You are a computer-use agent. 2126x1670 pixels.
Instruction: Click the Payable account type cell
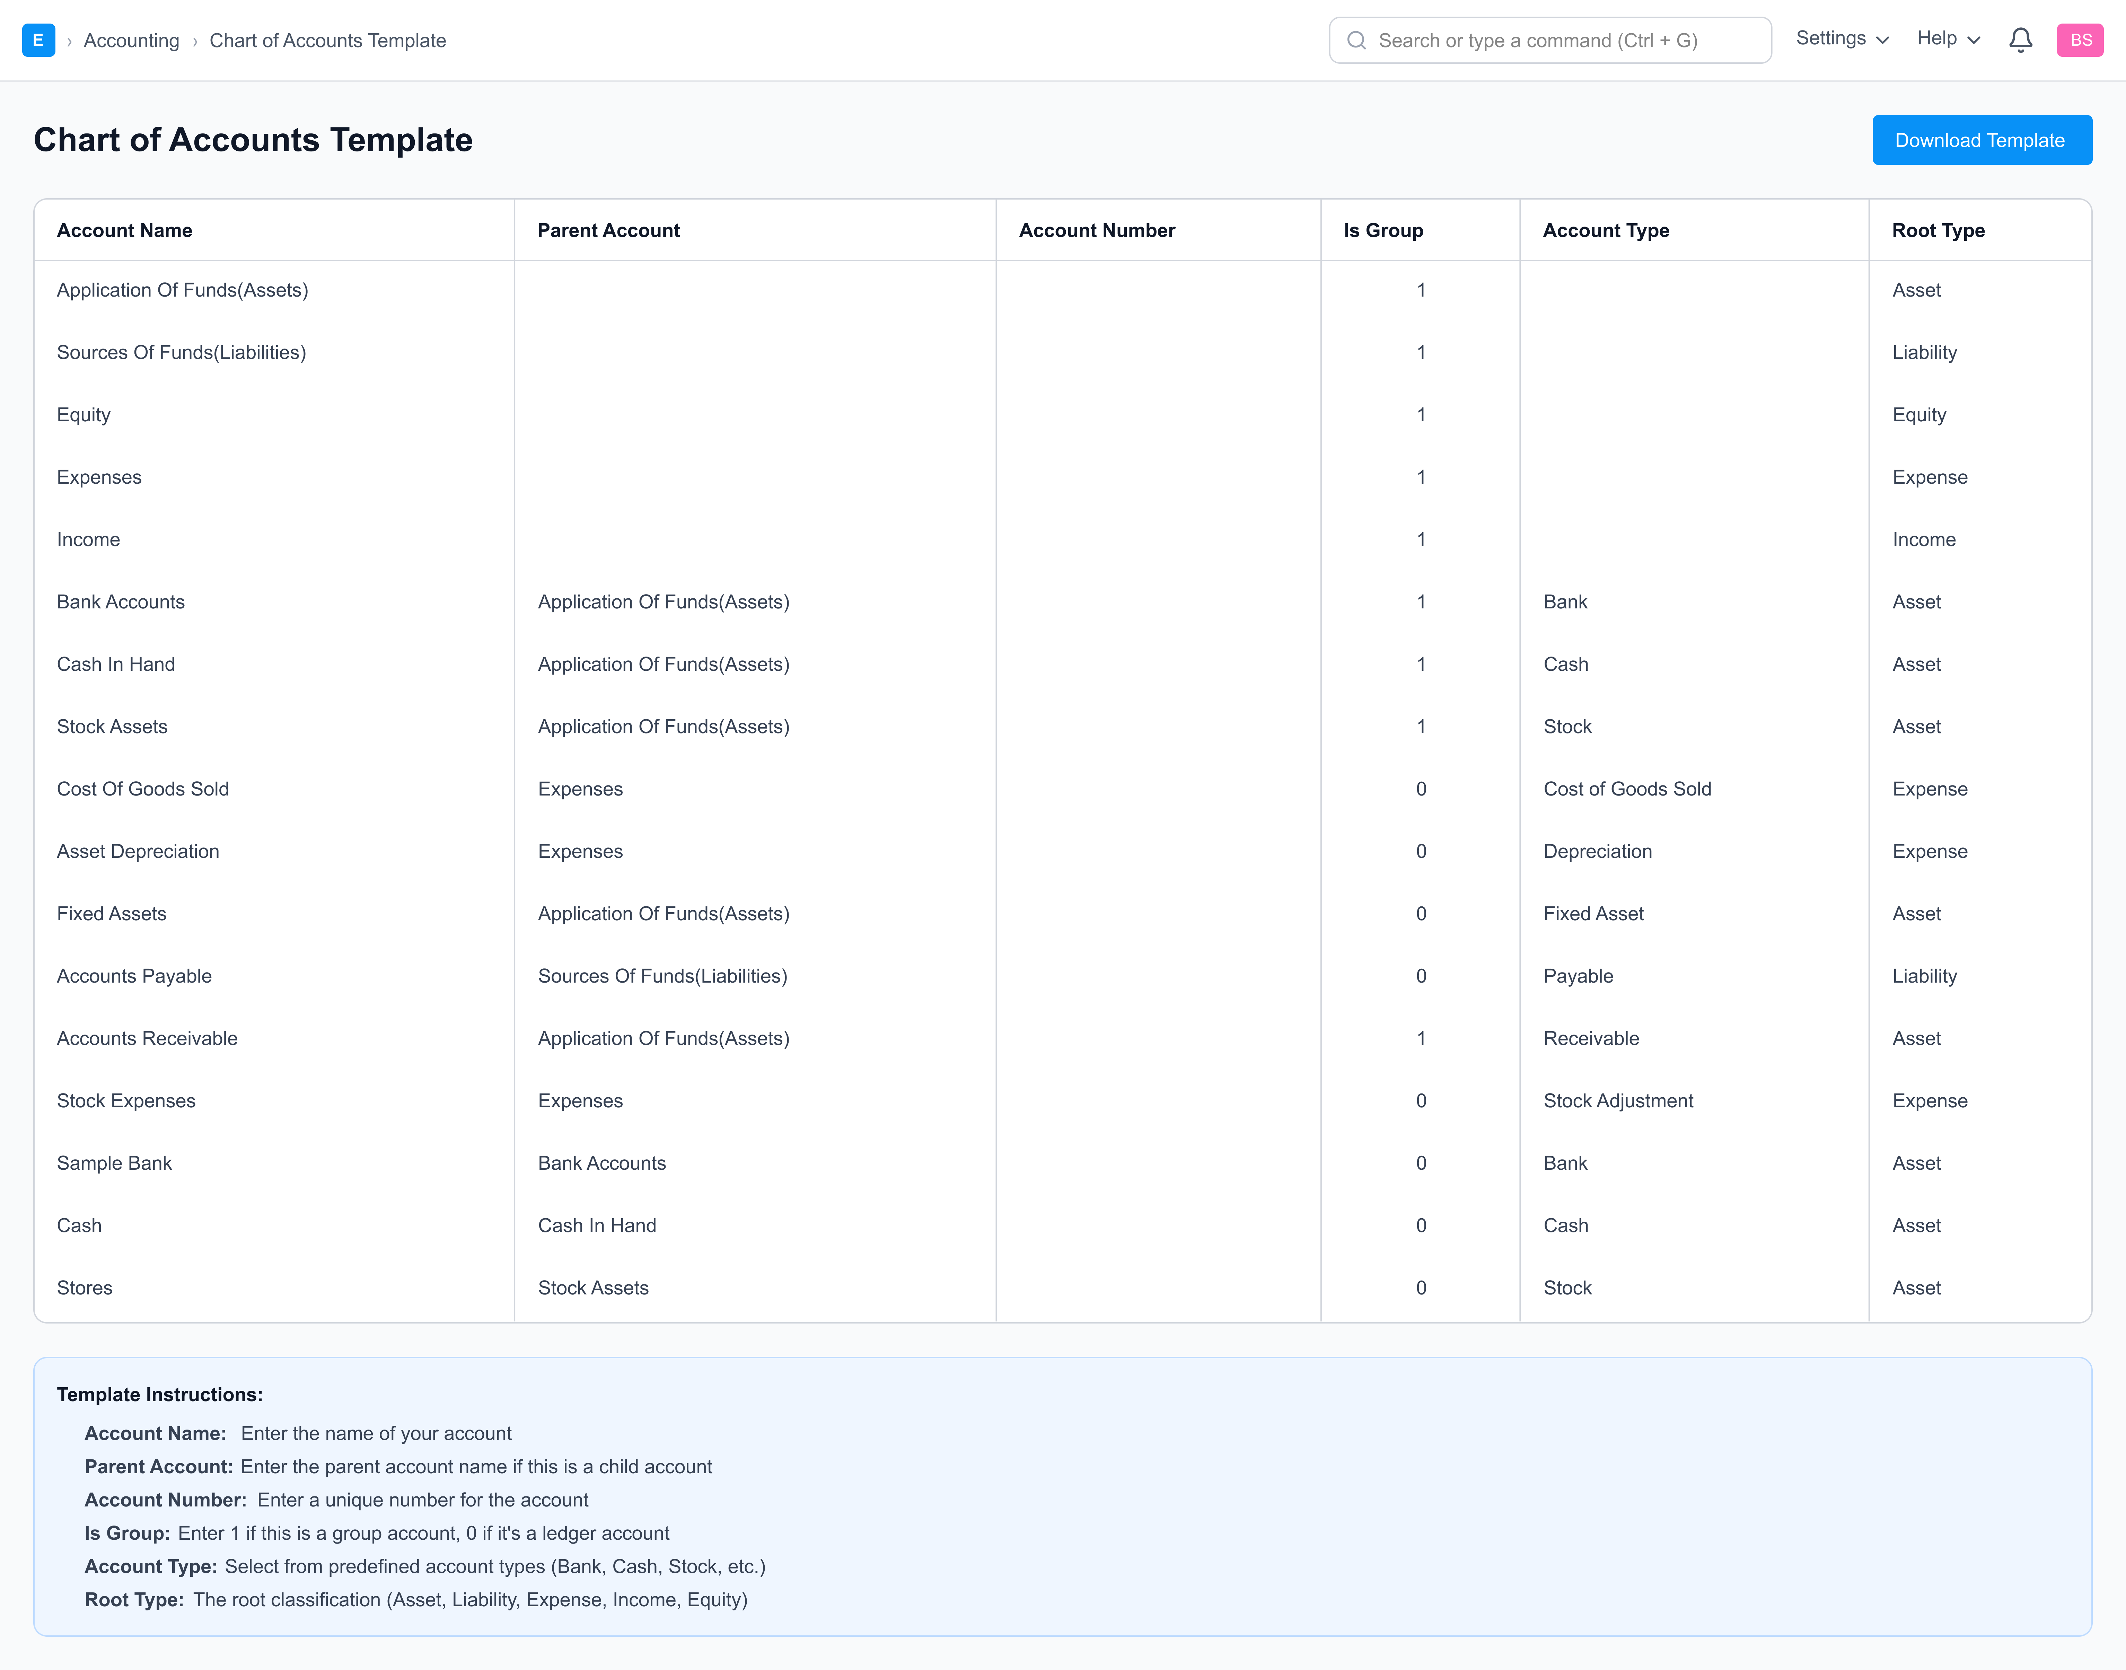(1578, 977)
